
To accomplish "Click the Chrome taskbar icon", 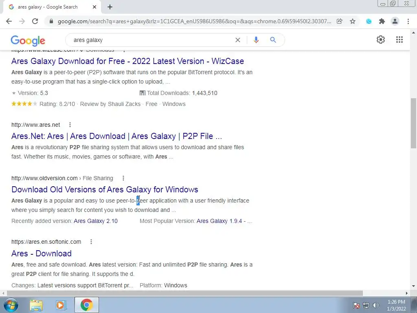I will coord(87,305).
